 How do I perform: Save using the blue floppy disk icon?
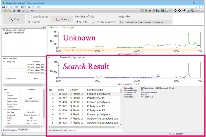[x=14, y=11]
